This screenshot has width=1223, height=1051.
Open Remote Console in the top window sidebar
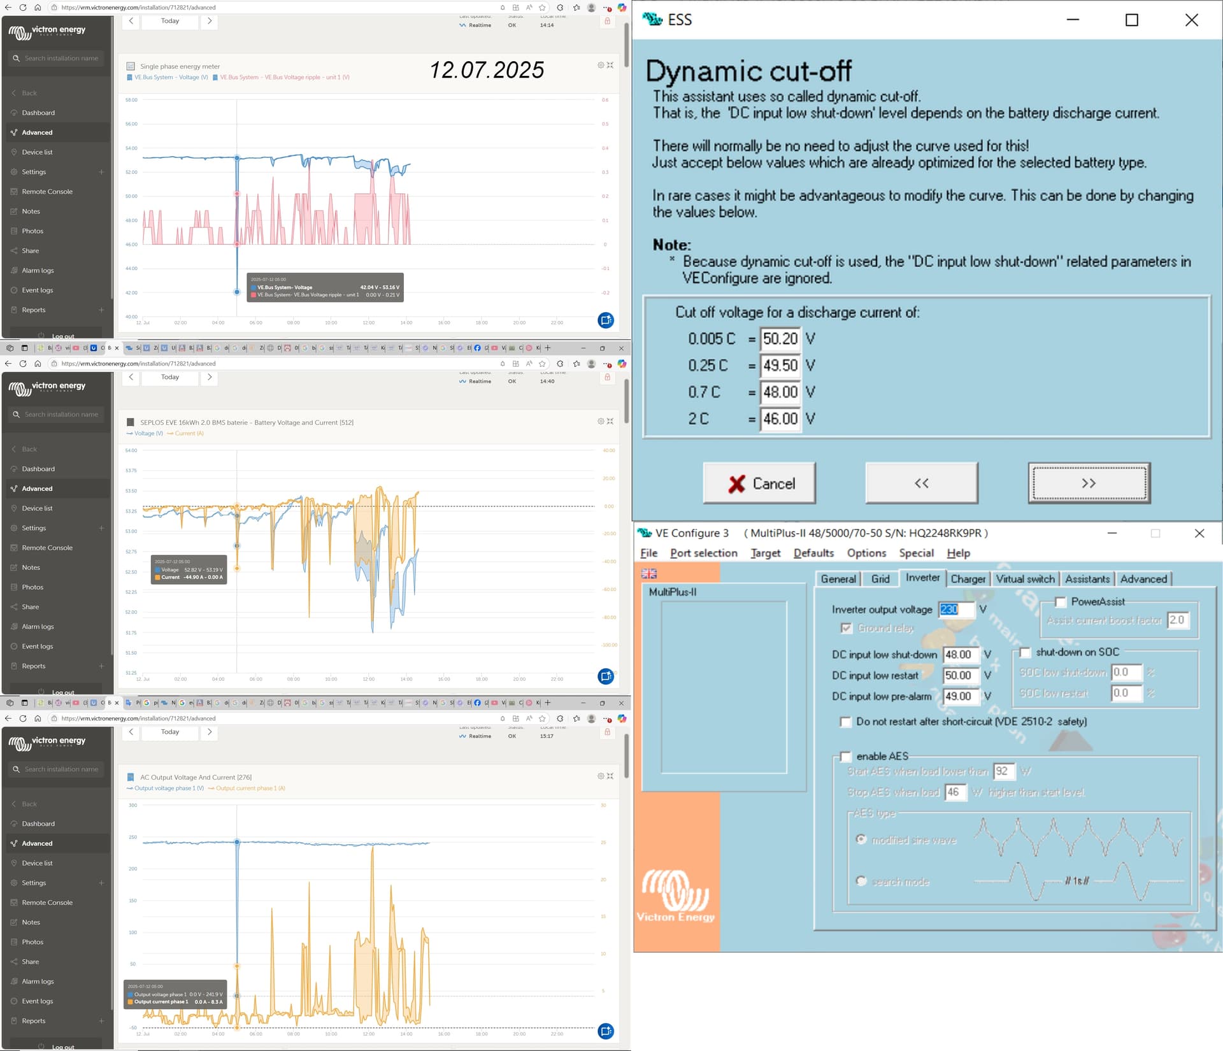[47, 192]
